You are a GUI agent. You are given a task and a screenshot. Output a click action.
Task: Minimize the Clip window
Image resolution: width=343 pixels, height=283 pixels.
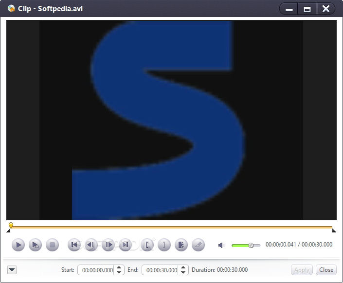[x=289, y=9]
